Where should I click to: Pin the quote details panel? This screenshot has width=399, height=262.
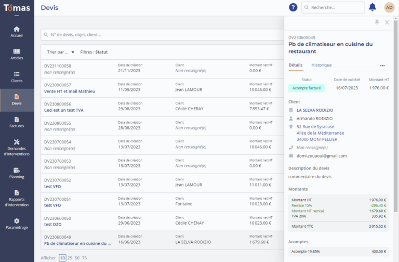click(377, 22)
